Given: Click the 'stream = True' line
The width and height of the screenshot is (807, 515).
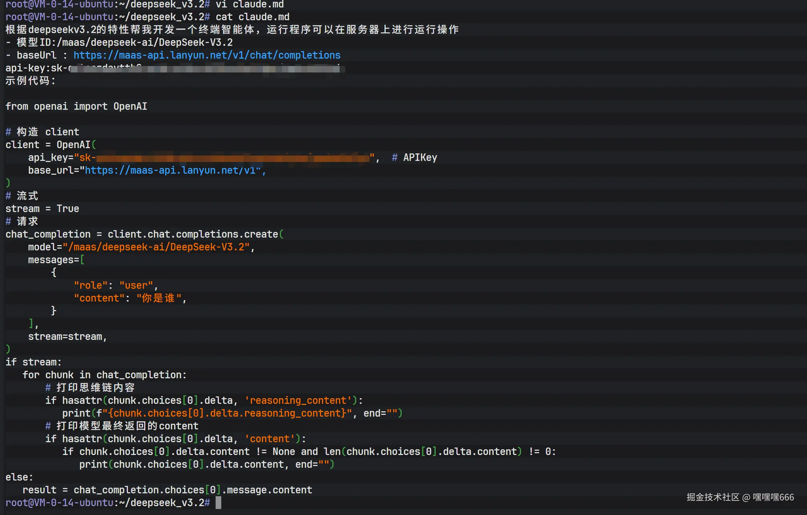Looking at the screenshot, I should (42, 209).
